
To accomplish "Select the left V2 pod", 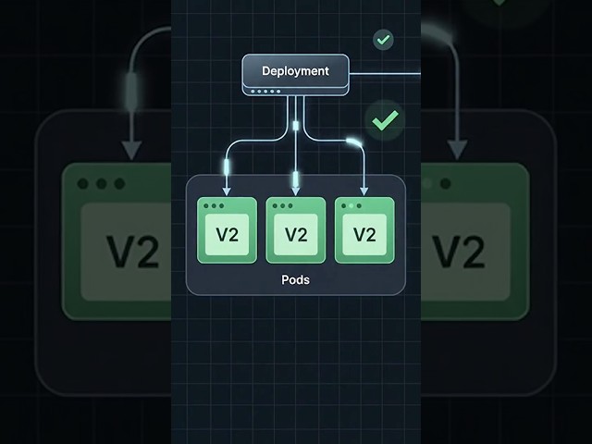I will point(227,230).
